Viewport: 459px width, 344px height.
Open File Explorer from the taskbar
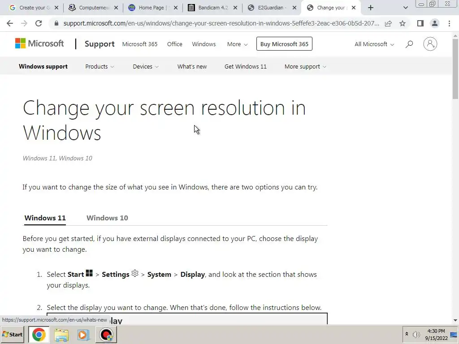61,335
